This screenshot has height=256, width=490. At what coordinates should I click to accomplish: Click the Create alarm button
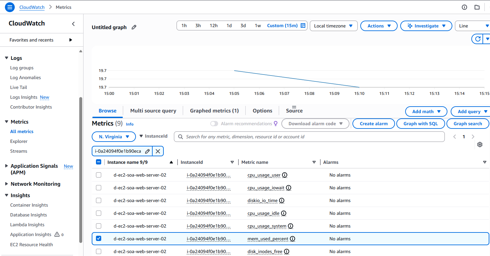coord(373,124)
